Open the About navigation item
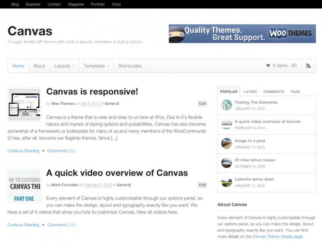322x242 pixels. point(39,66)
